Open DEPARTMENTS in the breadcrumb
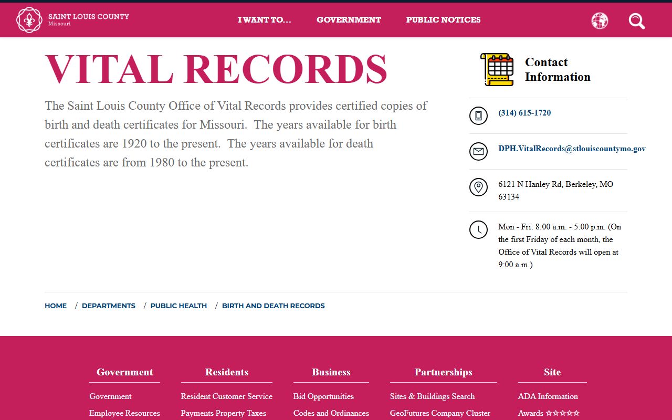 pos(109,306)
